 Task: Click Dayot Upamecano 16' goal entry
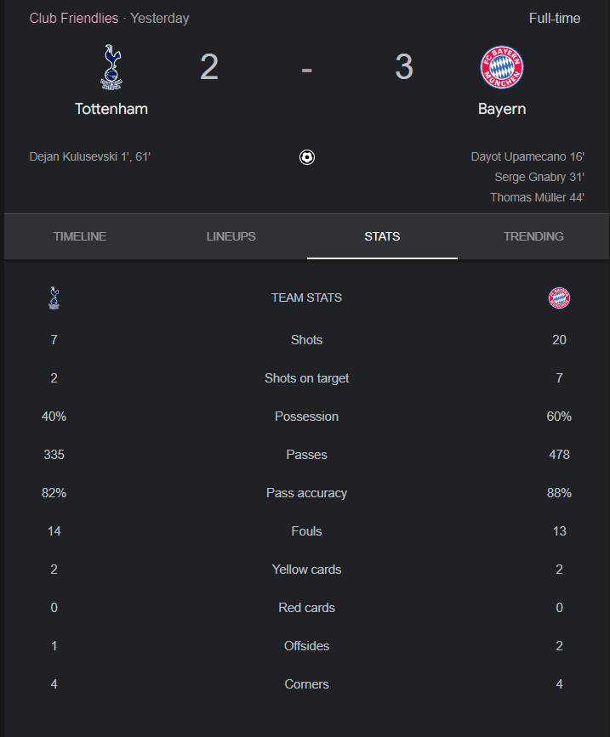click(x=527, y=156)
